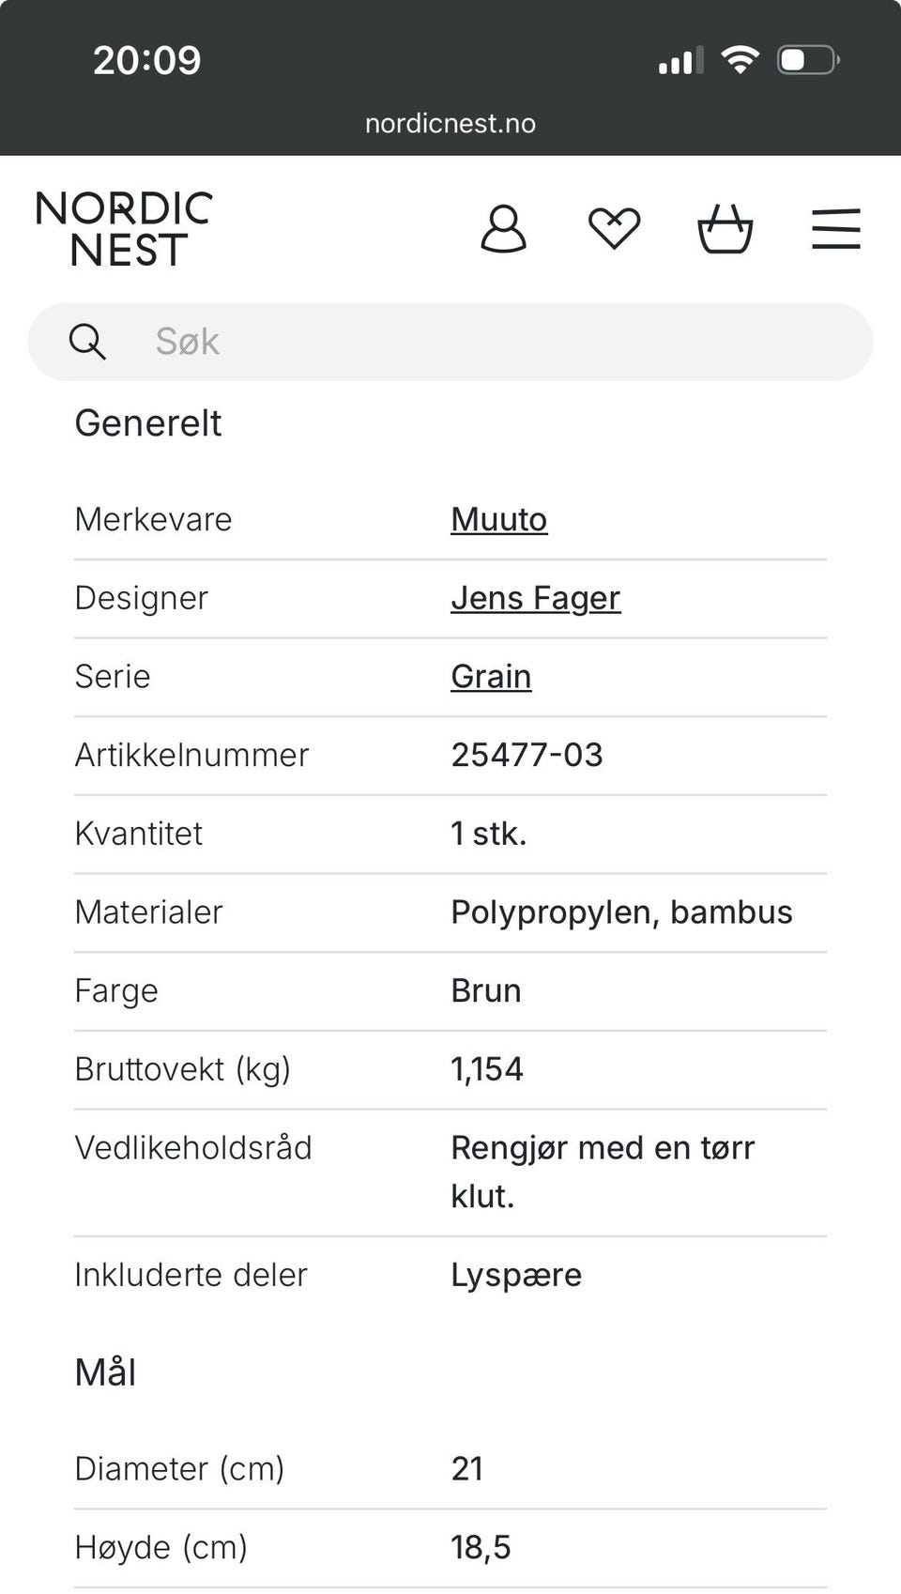Tap the Lyspære included parts value
The width and height of the screenshot is (901, 1594).
[516, 1275]
